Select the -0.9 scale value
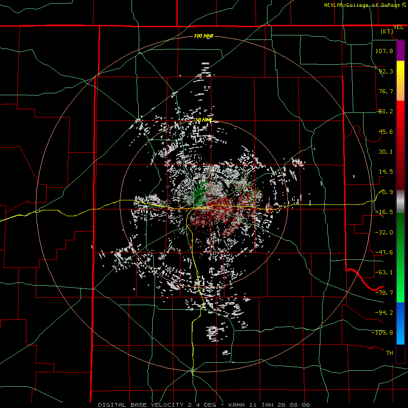Viewport: 408px width, 408px height. [x=386, y=192]
